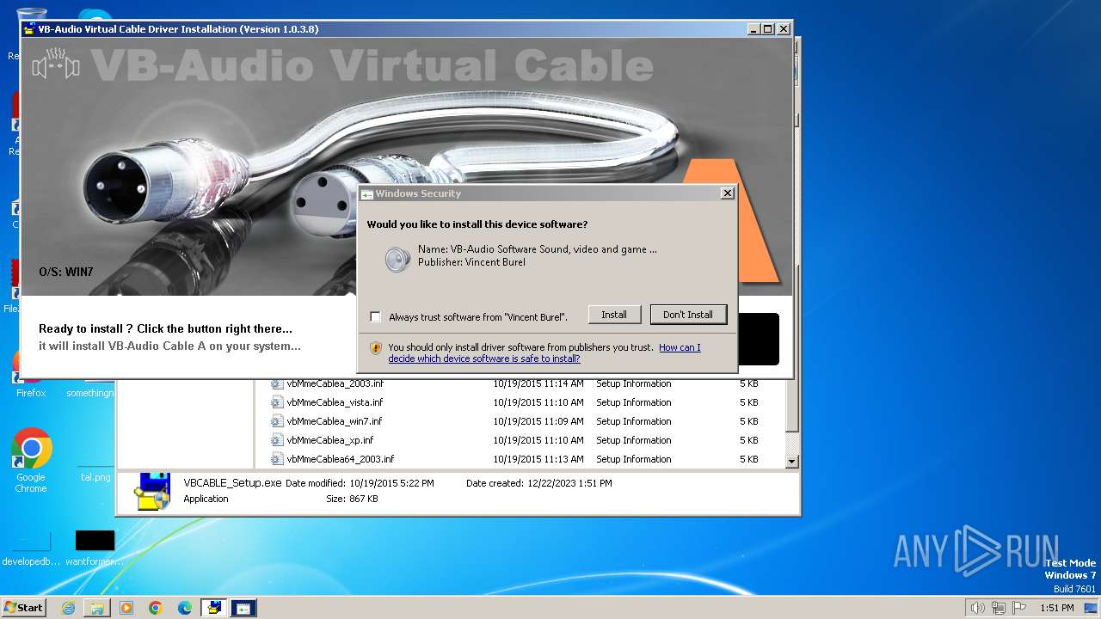Choose Don't Install in the security dialog
This screenshot has height=619, width=1101.
688,315
